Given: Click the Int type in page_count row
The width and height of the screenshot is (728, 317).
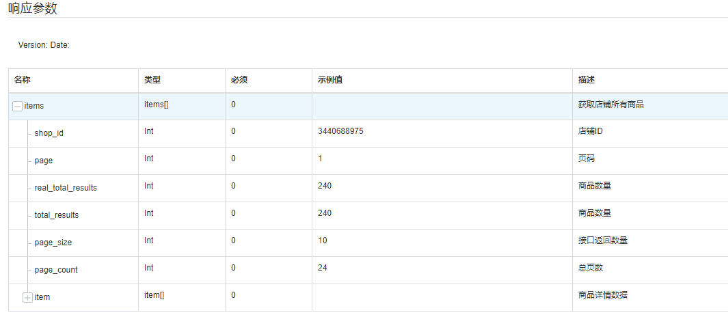Looking at the screenshot, I should click(148, 268).
